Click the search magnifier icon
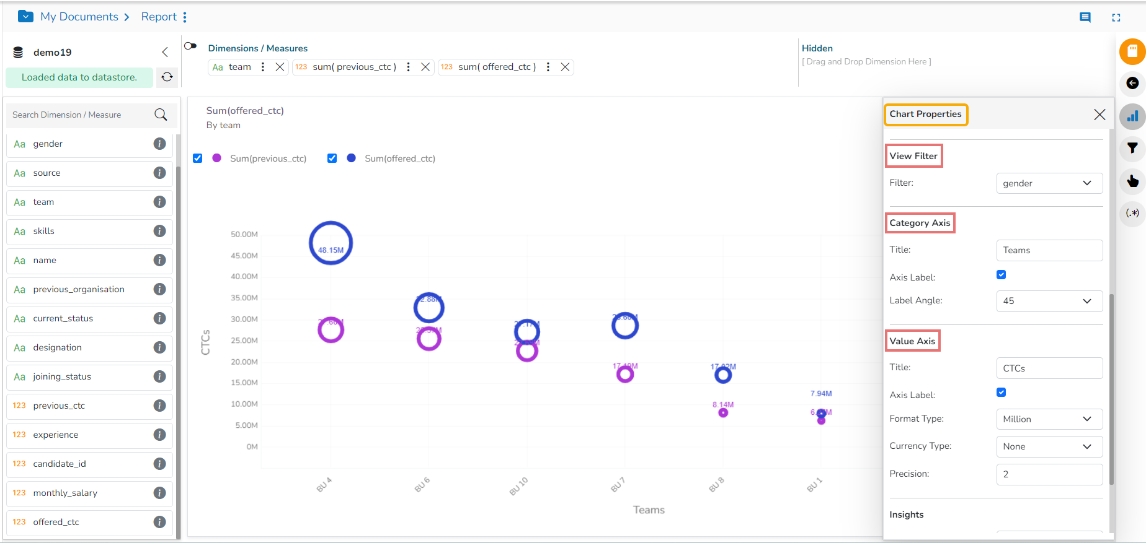This screenshot has width=1146, height=543. (x=161, y=115)
